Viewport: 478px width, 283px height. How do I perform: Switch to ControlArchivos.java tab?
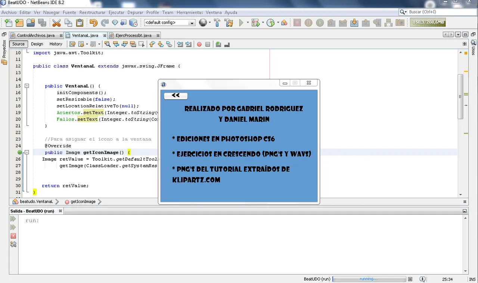(x=36, y=35)
